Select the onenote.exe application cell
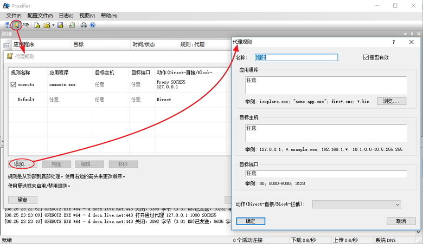423x244 pixels. pyautogui.click(x=62, y=84)
